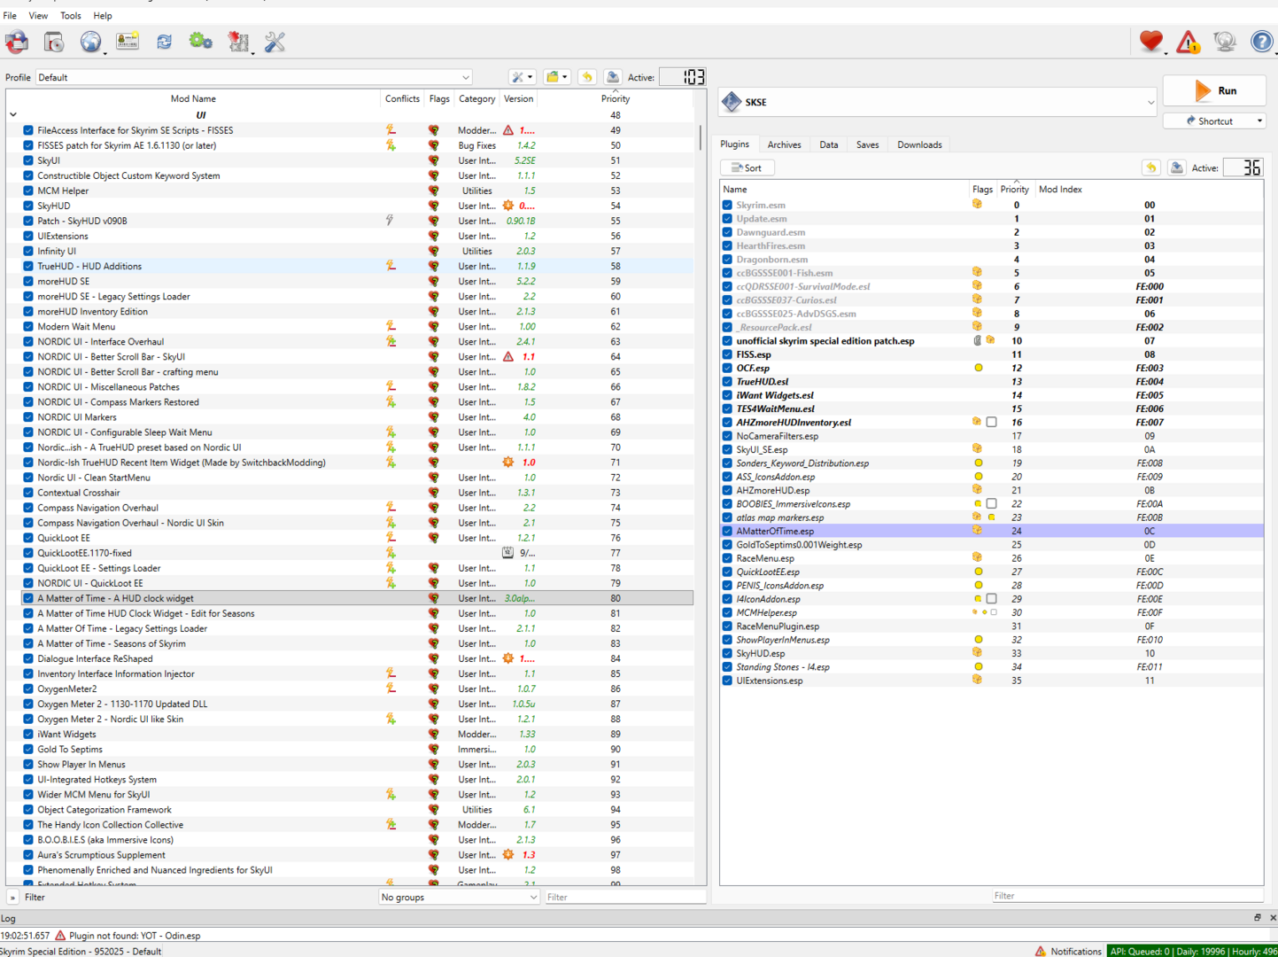Screen dimensions: 1278x957
Task: Refresh mod data with the blue arrows icon
Action: point(164,42)
